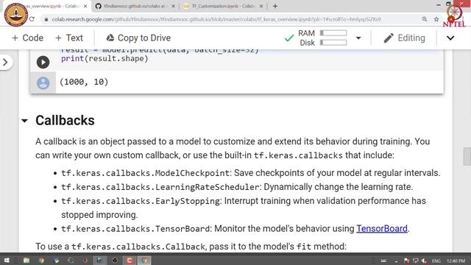
Task: Open the Windows Start menu
Action: coord(7,260)
